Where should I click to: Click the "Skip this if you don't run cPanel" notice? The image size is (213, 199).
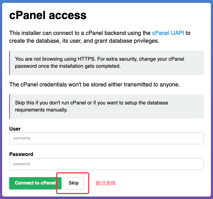click(106, 106)
